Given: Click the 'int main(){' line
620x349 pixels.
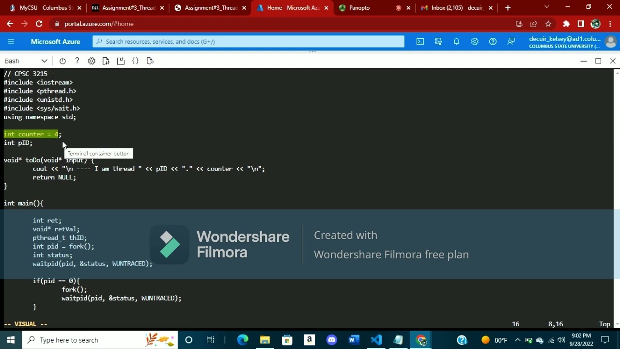Looking at the screenshot, I should [x=23, y=203].
